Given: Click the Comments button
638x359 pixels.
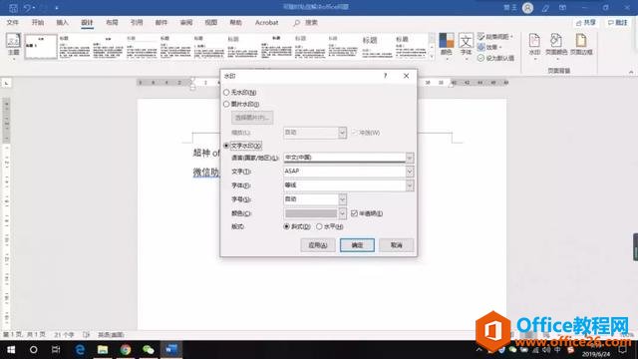Looking at the screenshot, I should pos(618,23).
